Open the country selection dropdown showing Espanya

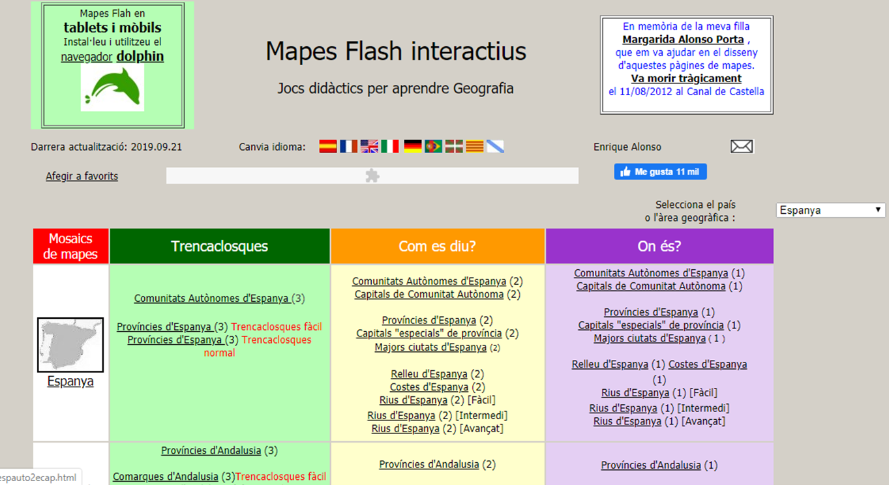point(830,211)
